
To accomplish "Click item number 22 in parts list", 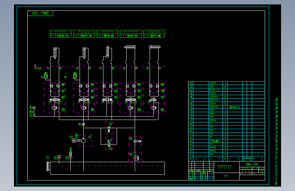I will pyautogui.click(x=191, y=83).
